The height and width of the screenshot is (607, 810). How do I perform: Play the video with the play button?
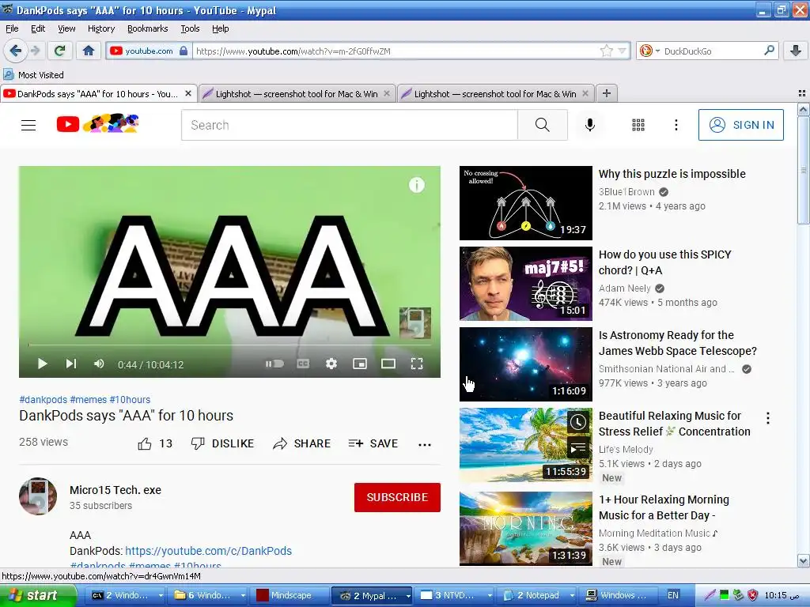pyautogui.click(x=43, y=364)
